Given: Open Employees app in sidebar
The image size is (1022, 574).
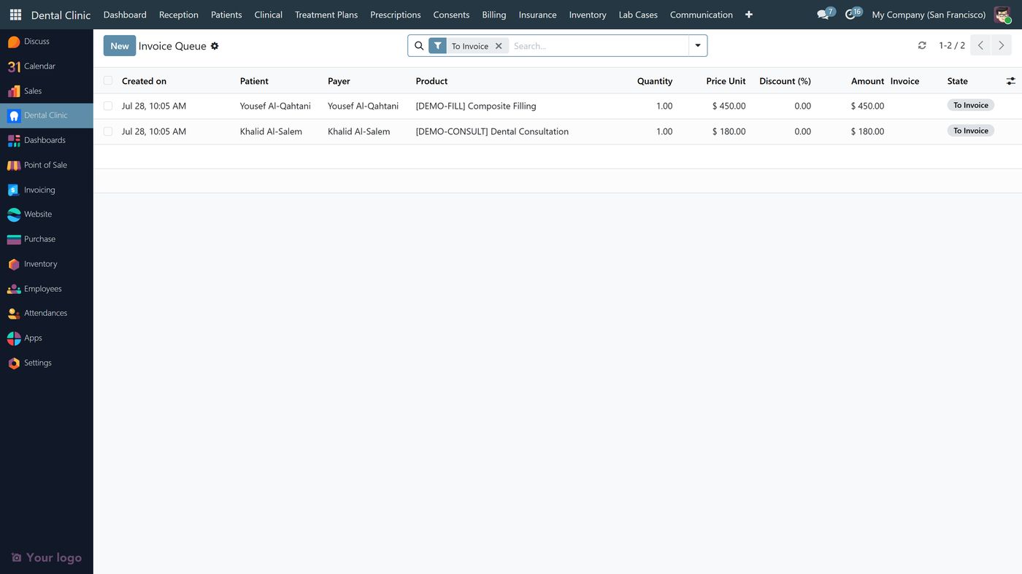Looking at the screenshot, I should 47,289.
